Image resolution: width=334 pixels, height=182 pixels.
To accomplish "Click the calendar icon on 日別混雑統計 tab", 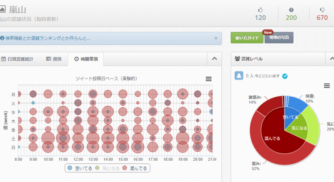I will (3, 59).
